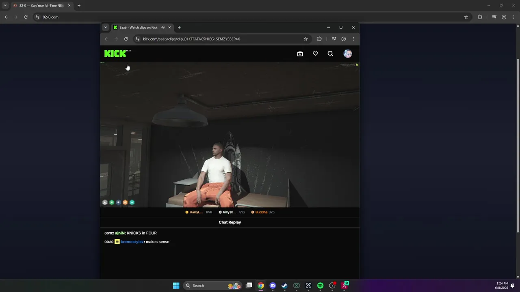The width and height of the screenshot is (520, 292).
Task: Open the Kick profile avatar menu
Action: click(348, 54)
